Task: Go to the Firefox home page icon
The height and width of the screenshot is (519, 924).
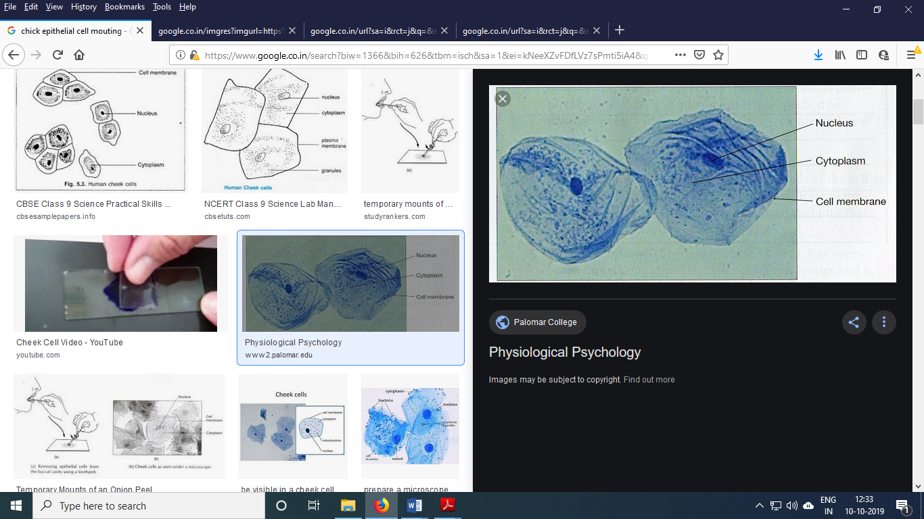Action: pyautogui.click(x=79, y=55)
